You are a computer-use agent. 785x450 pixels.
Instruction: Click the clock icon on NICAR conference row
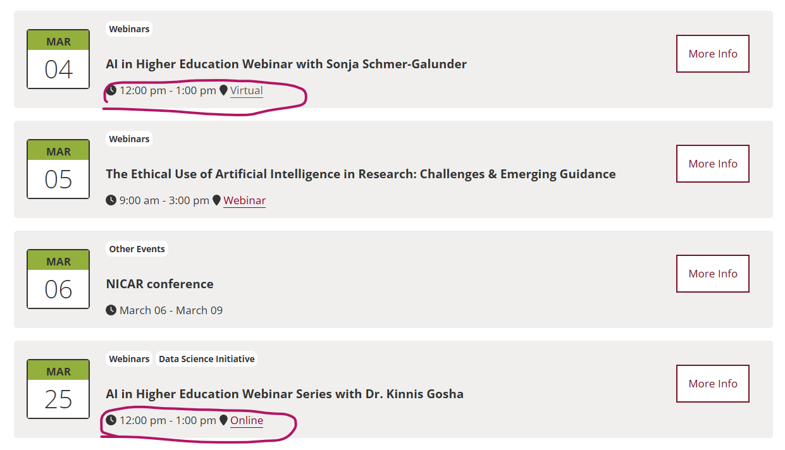111,310
